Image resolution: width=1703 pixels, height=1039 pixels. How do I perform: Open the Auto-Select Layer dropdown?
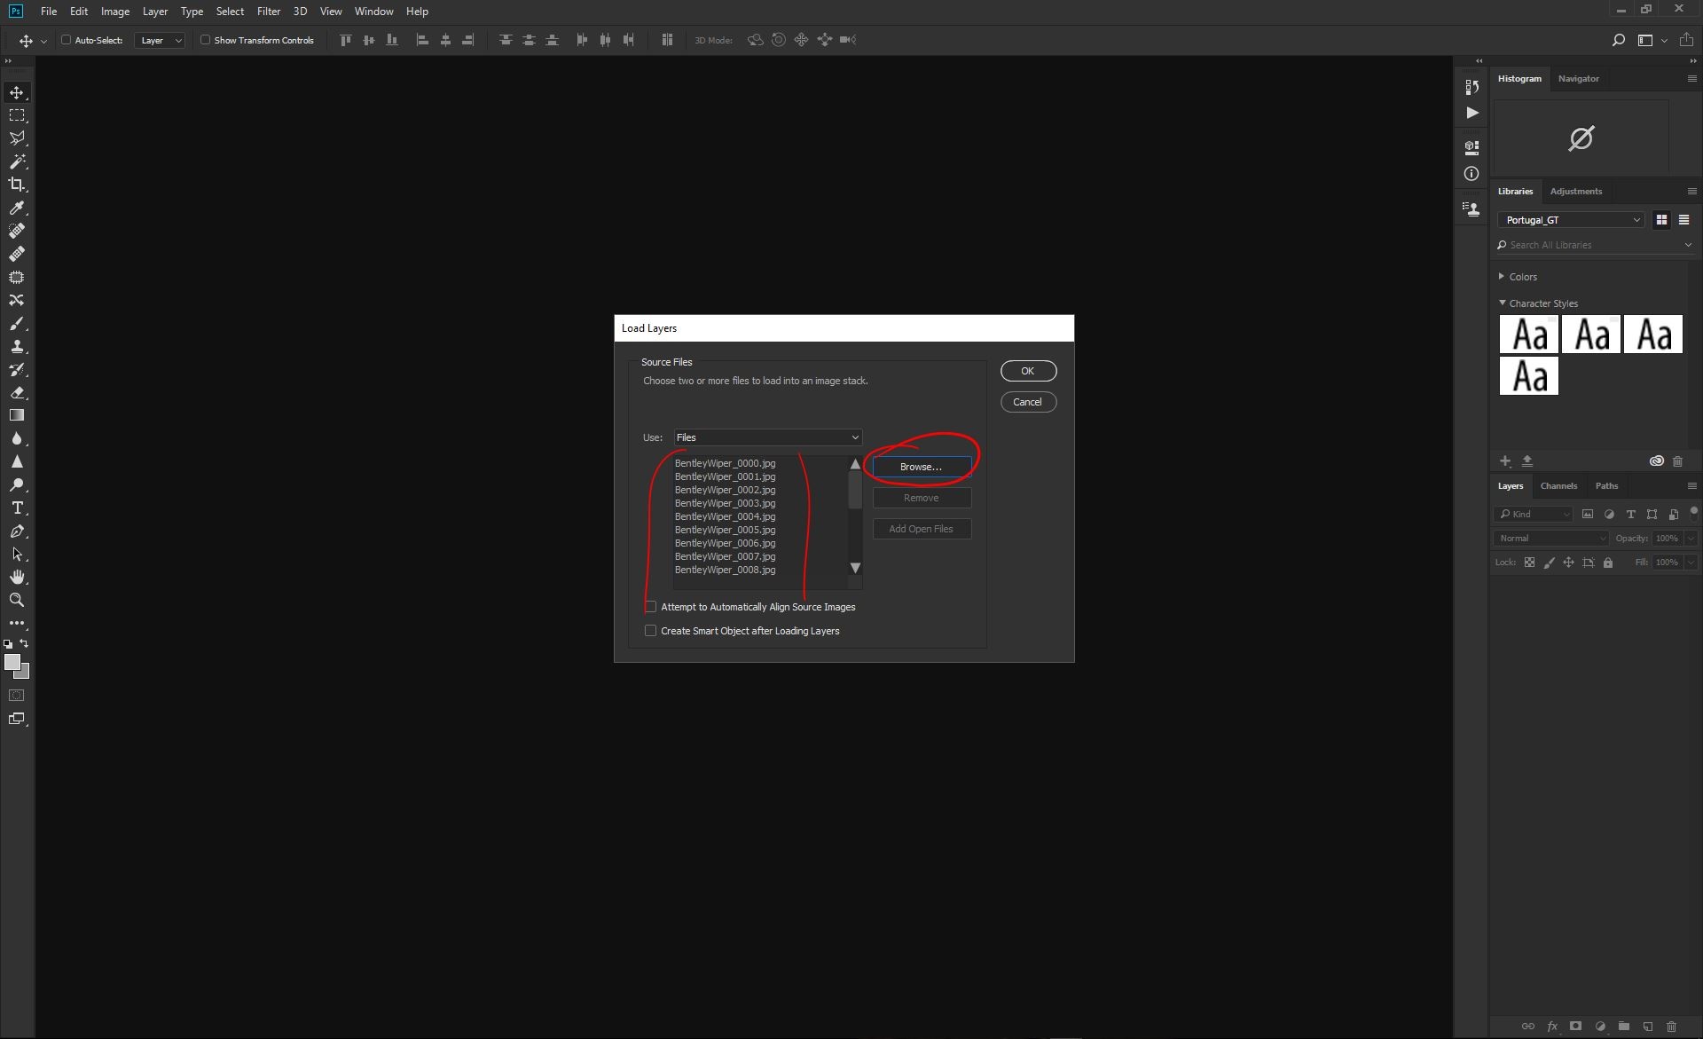tap(160, 40)
